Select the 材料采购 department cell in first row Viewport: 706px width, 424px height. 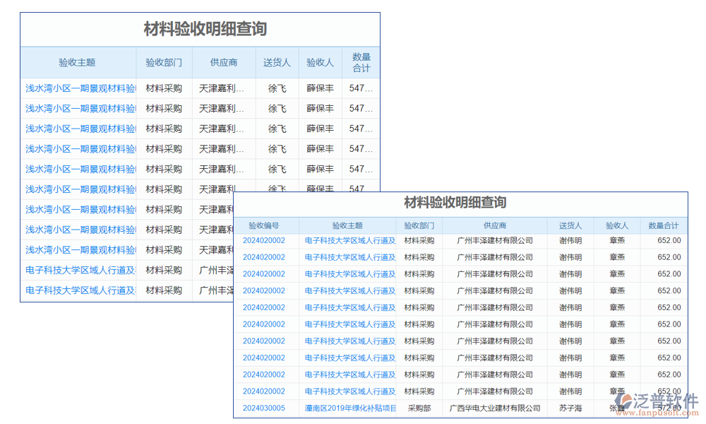pos(417,240)
